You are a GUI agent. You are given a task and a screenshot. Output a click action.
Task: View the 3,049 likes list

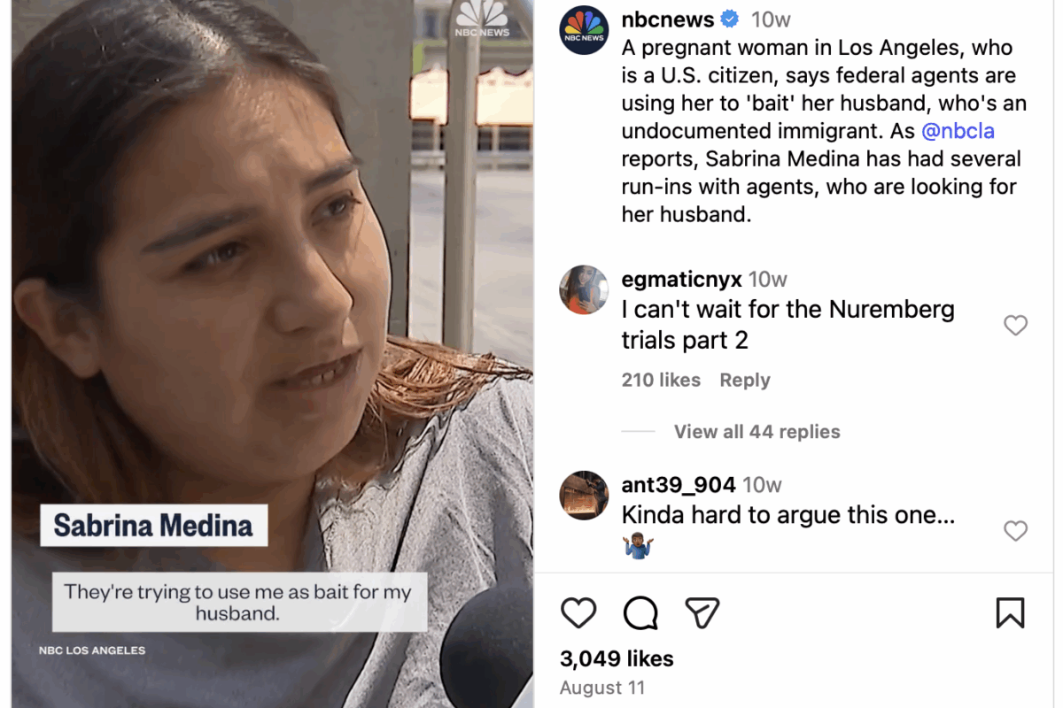point(617,658)
